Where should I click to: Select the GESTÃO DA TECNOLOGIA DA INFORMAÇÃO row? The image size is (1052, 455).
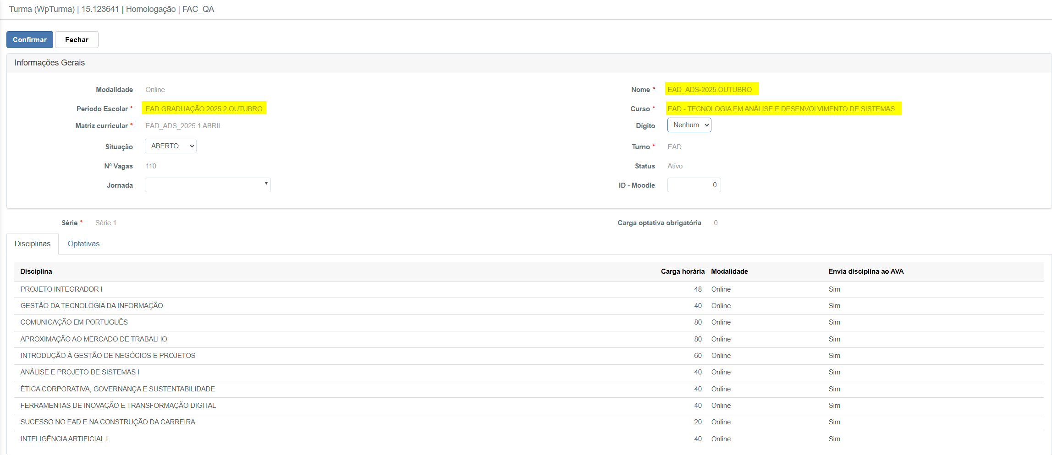92,306
